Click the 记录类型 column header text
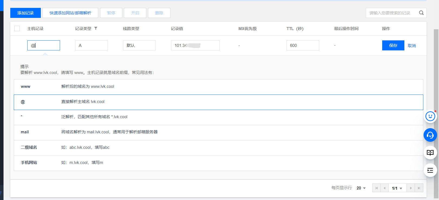 coord(83,28)
